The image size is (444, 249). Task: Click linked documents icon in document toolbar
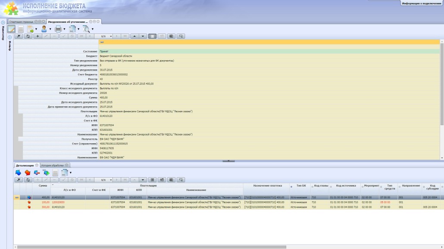tap(72, 29)
